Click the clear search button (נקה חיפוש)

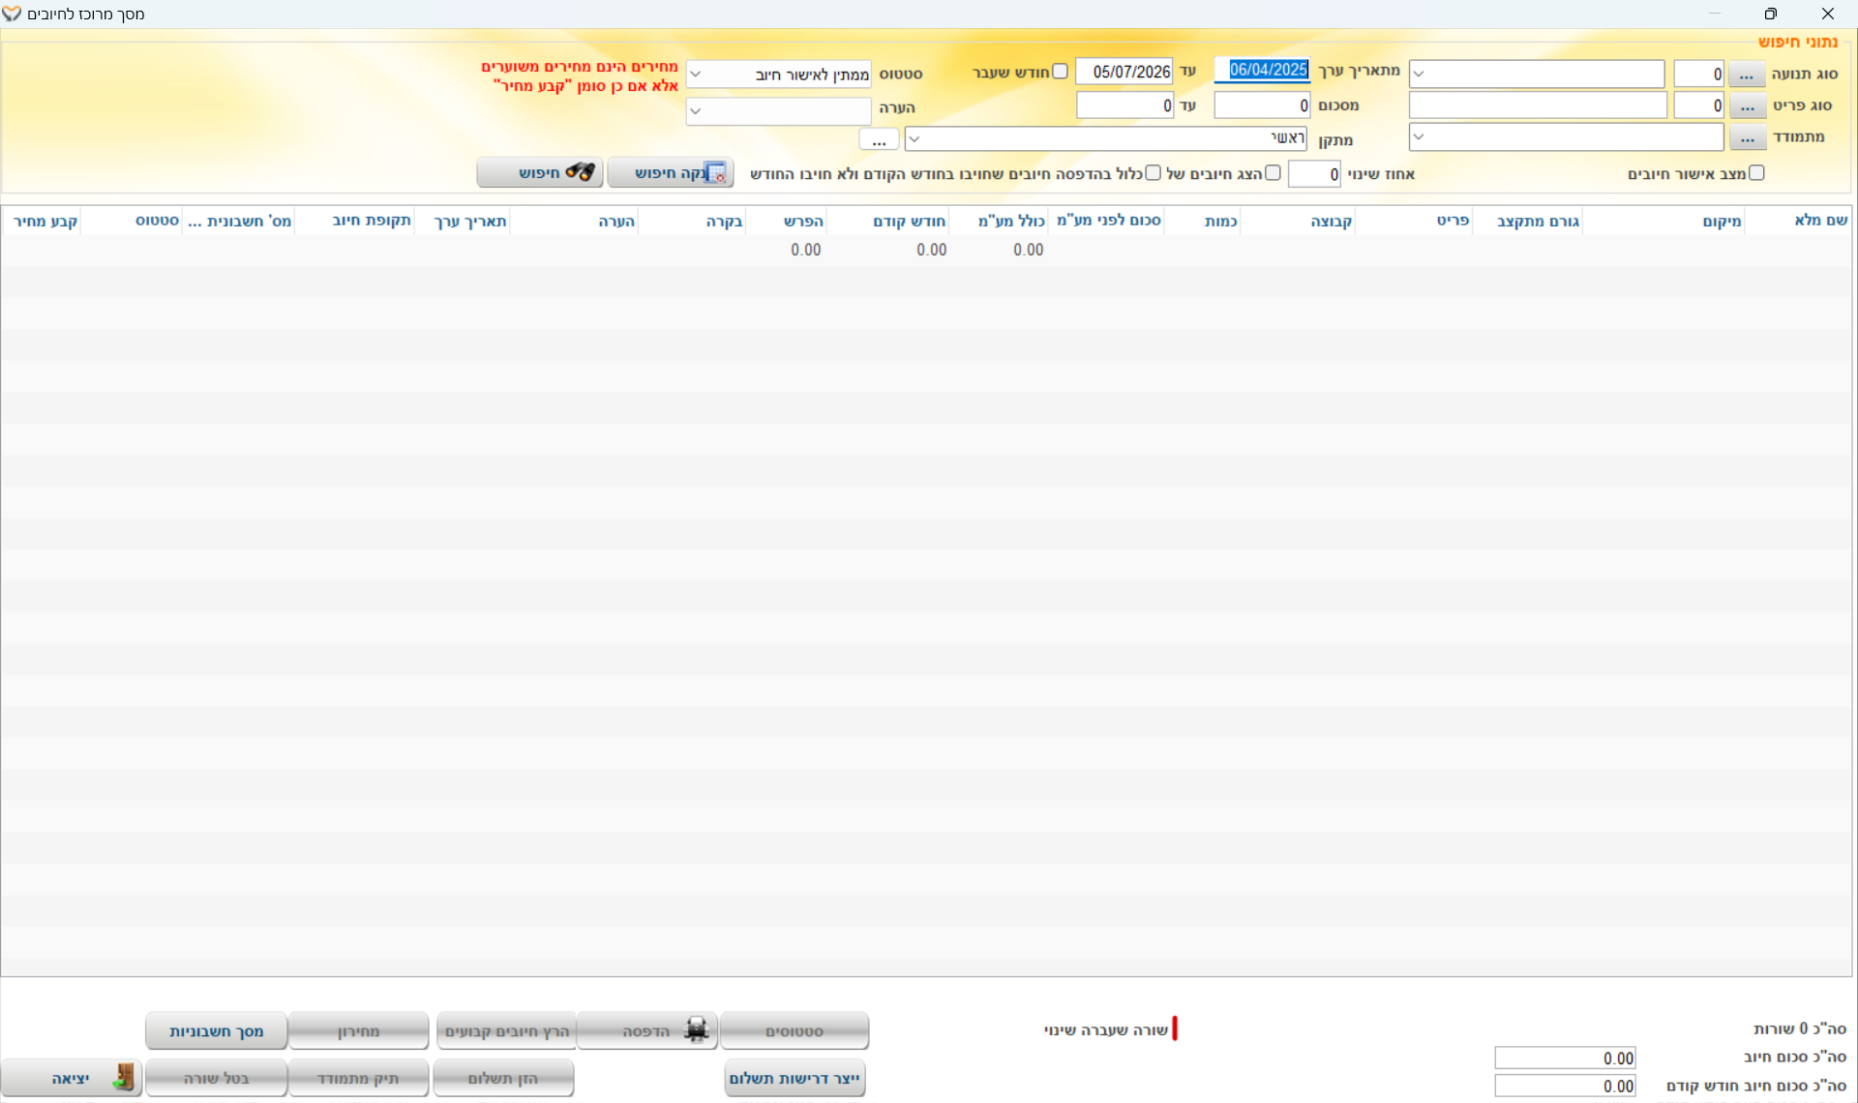click(671, 173)
